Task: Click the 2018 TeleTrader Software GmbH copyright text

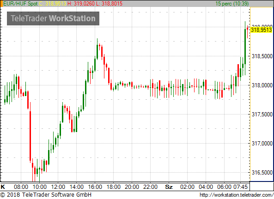Action: coord(46,195)
